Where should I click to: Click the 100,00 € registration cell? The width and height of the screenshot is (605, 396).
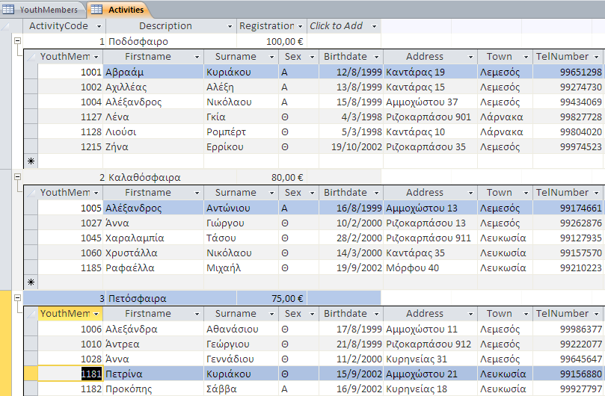pos(271,41)
